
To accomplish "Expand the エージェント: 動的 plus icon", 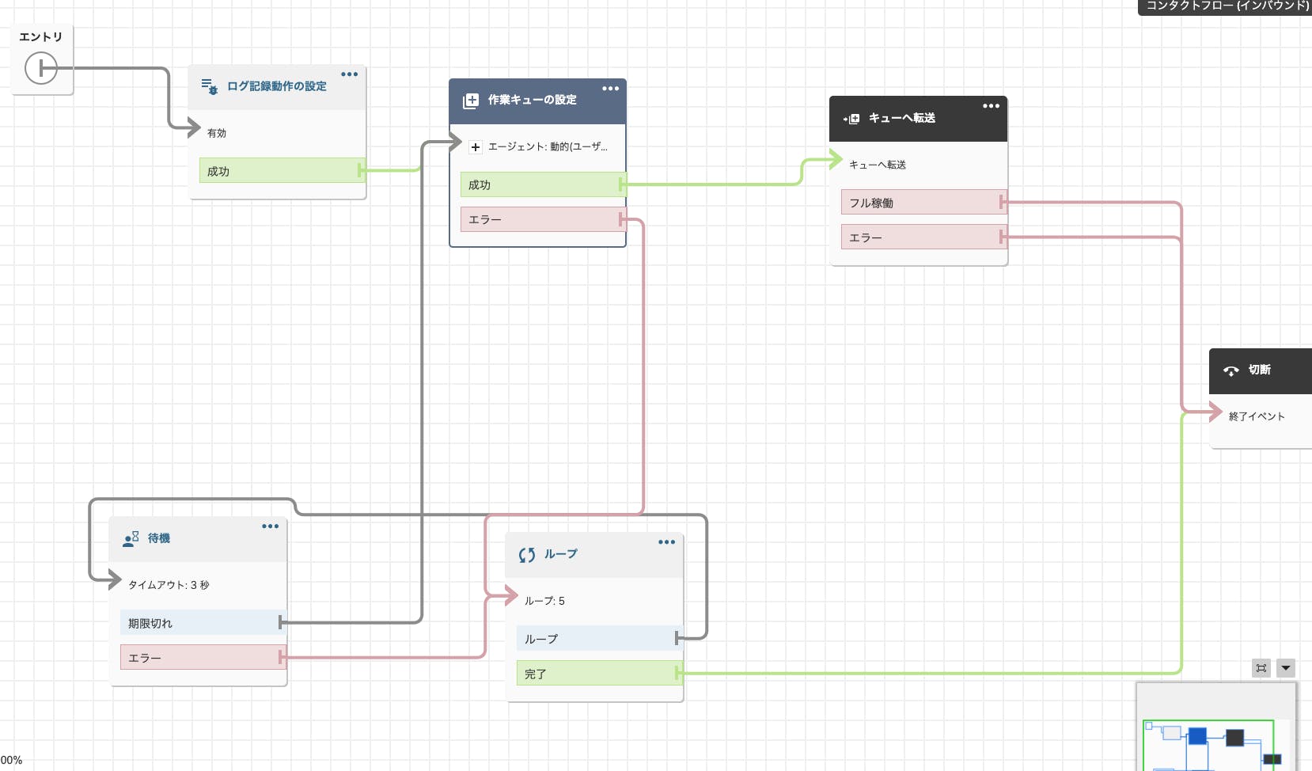I will [476, 147].
